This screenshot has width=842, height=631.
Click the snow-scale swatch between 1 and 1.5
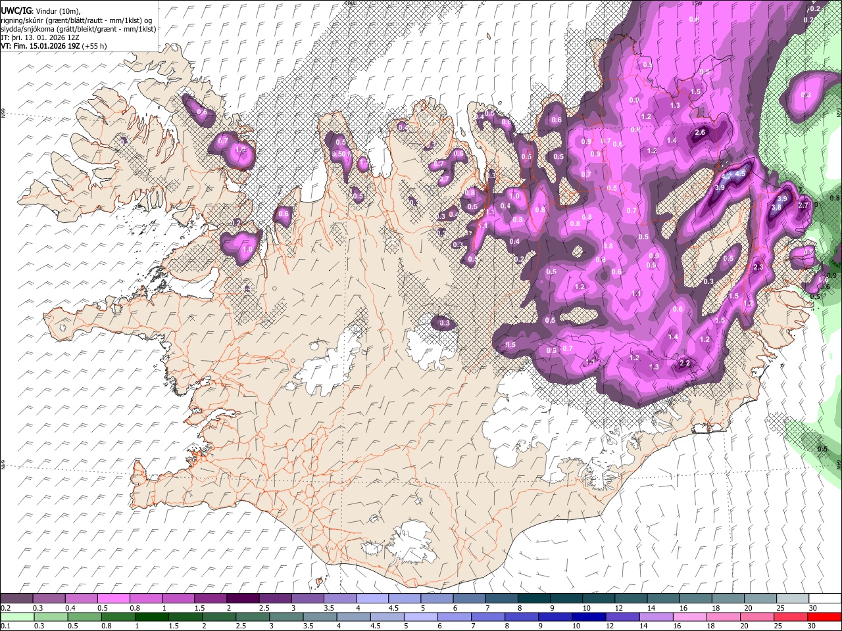tap(178, 599)
